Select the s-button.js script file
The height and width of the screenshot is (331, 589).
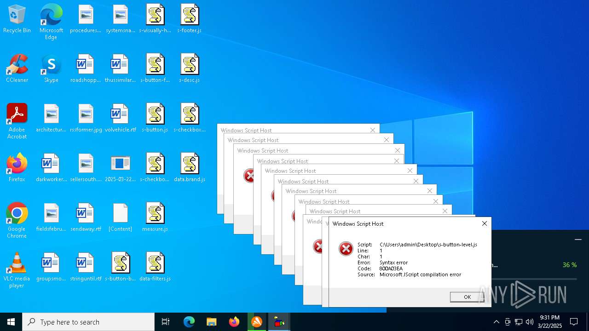point(155,119)
